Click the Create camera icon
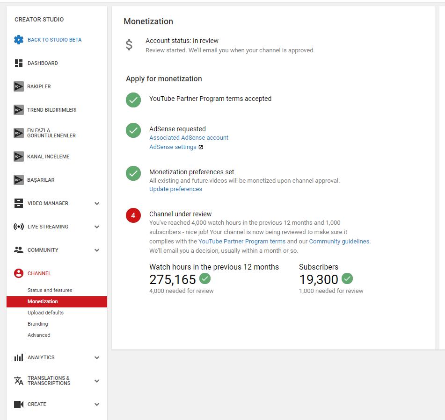Image resolution: width=445 pixels, height=420 pixels. click(x=19, y=404)
